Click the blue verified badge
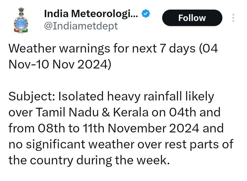 (146, 14)
